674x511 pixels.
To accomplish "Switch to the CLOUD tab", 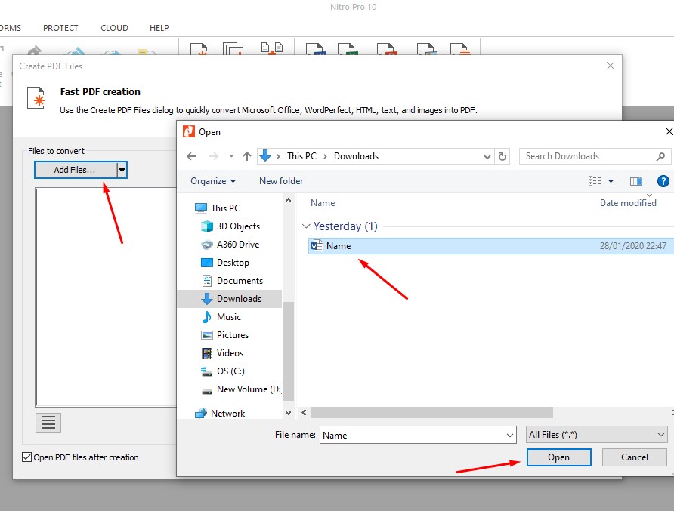I will [x=114, y=28].
